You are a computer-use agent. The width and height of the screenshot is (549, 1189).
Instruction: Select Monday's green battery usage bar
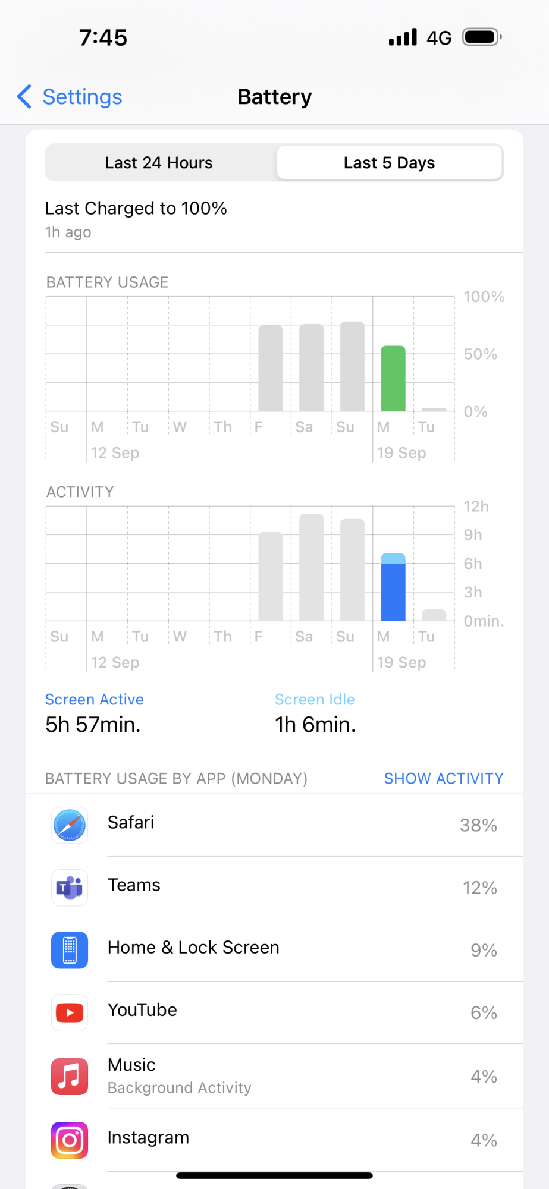coord(393,378)
